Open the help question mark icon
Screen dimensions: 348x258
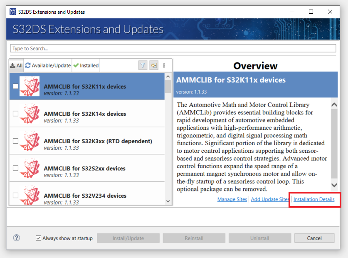pyautogui.click(x=17, y=238)
